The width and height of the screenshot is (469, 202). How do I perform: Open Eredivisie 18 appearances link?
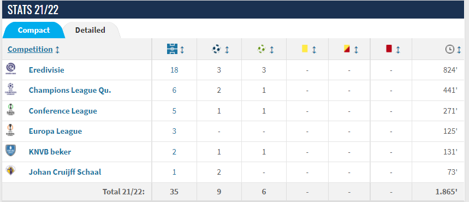coord(174,70)
